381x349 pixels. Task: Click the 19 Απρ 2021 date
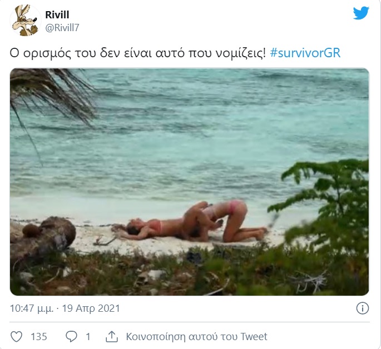(x=92, y=308)
